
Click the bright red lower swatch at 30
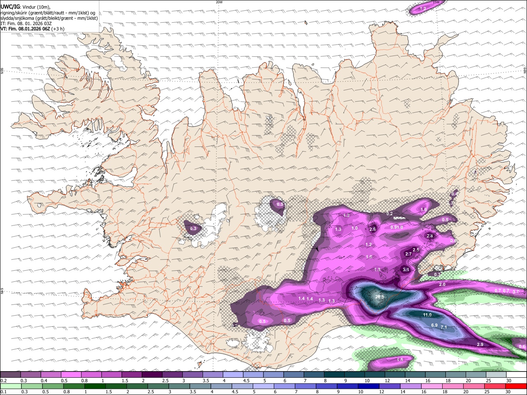(515, 386)
